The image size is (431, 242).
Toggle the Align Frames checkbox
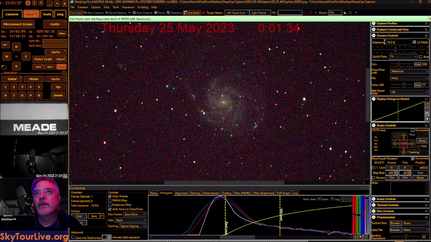(x=110, y=196)
